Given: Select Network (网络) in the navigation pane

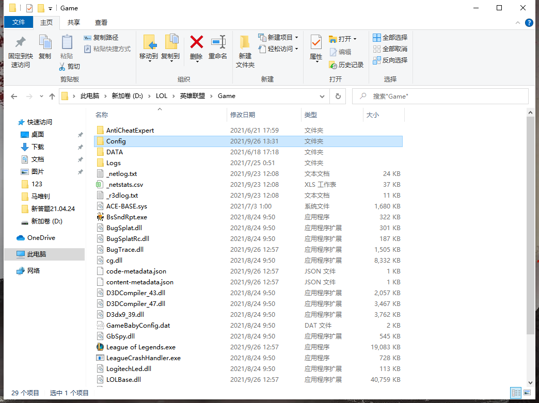Looking at the screenshot, I should [34, 271].
